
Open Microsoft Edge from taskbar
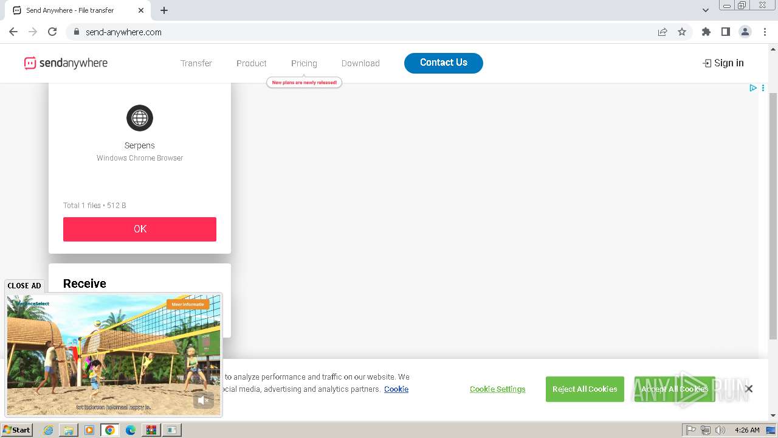click(x=131, y=430)
